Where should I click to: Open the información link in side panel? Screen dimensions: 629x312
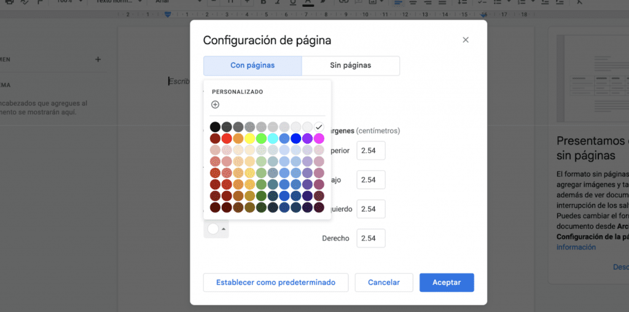(576, 247)
